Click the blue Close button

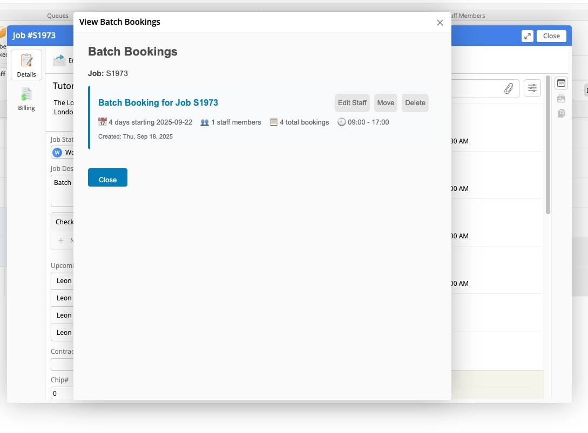[107, 178]
